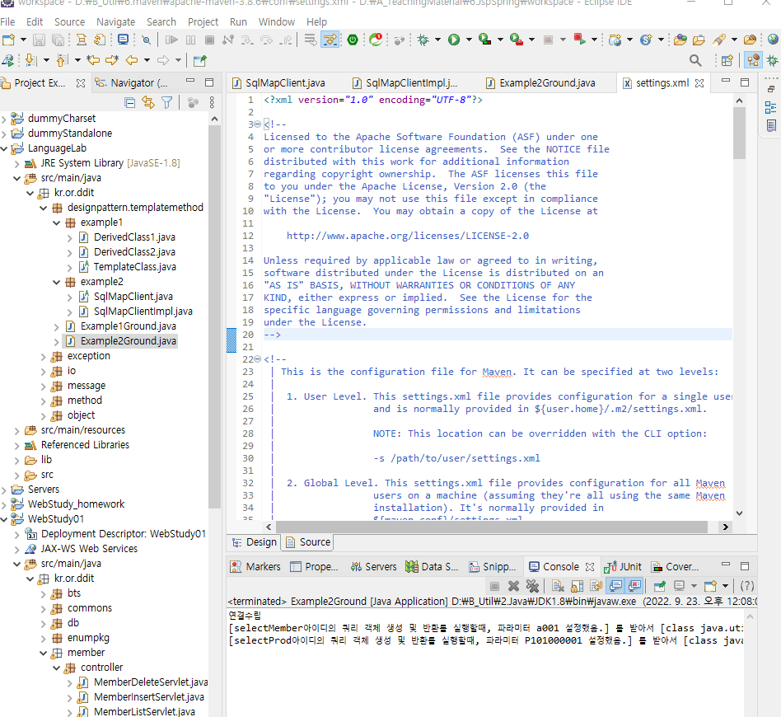Close the settings.xml editor tab

click(699, 83)
